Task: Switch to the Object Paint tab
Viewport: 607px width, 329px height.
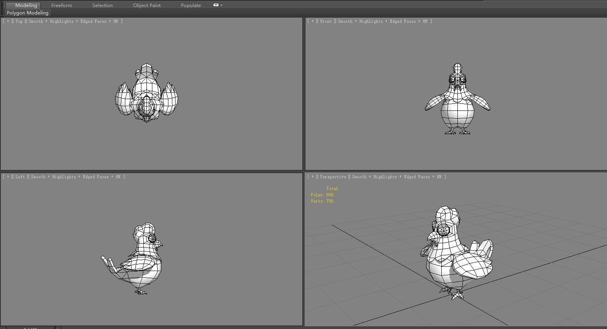Action: [x=147, y=5]
